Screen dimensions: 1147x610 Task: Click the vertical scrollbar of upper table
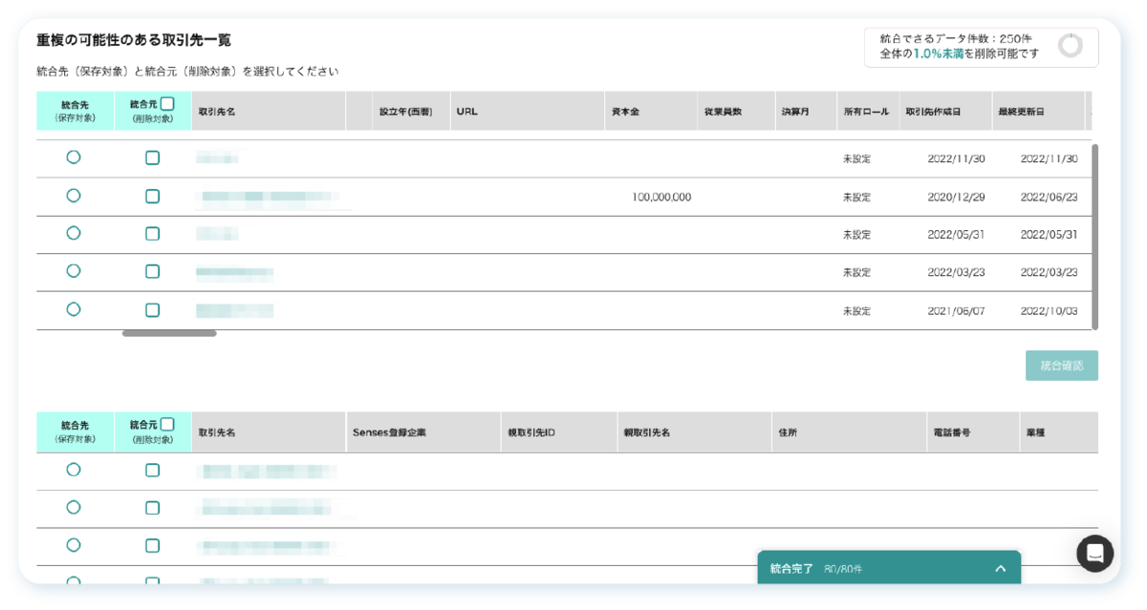click(1094, 234)
